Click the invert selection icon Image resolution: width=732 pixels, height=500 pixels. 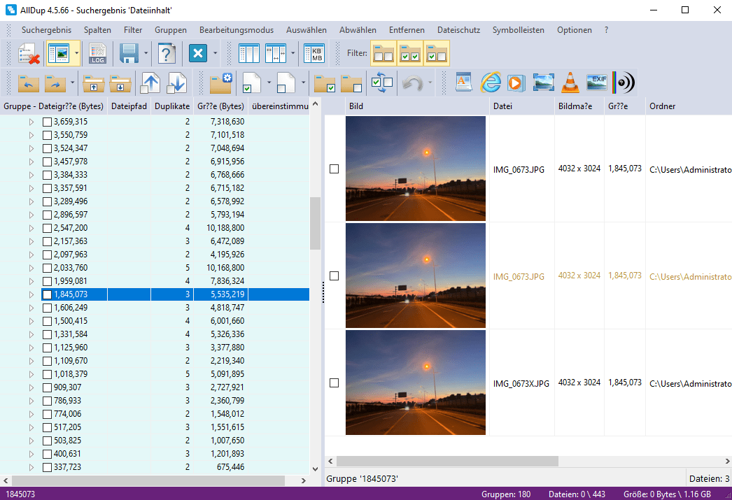382,83
